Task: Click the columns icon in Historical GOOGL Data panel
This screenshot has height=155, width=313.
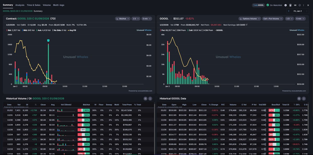Action: [x=299, y=99]
